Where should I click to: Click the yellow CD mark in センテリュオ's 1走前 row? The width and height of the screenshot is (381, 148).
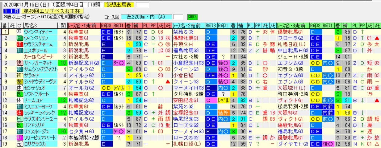coord(107,88)
